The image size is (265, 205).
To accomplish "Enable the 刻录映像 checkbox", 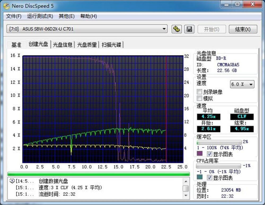I will [200, 92].
